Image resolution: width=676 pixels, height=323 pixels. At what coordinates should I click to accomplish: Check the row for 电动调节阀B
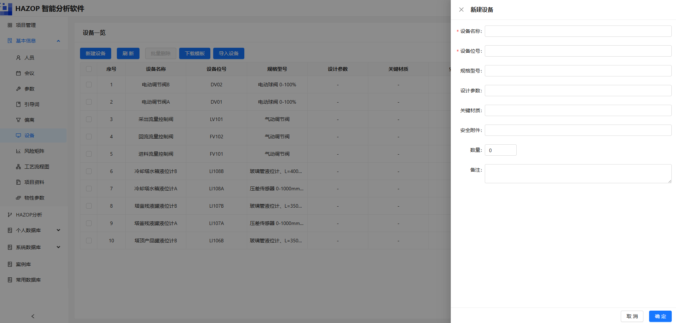coord(89,85)
